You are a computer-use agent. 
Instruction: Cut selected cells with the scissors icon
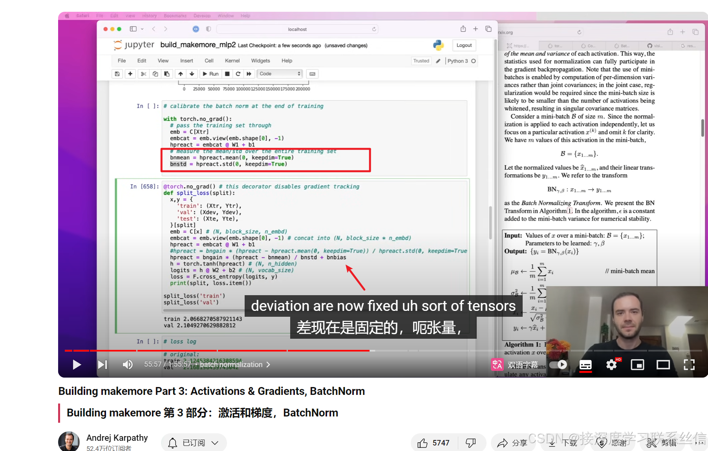tap(144, 74)
